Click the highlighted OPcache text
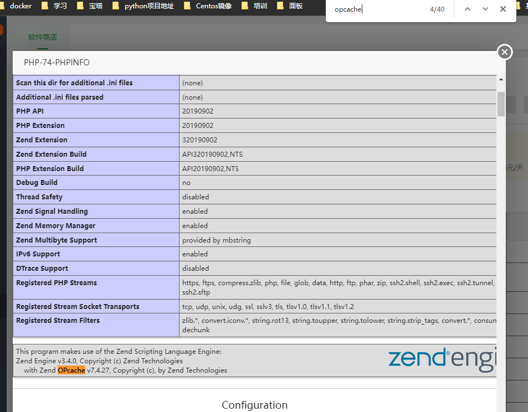The image size is (528, 412). coord(71,370)
